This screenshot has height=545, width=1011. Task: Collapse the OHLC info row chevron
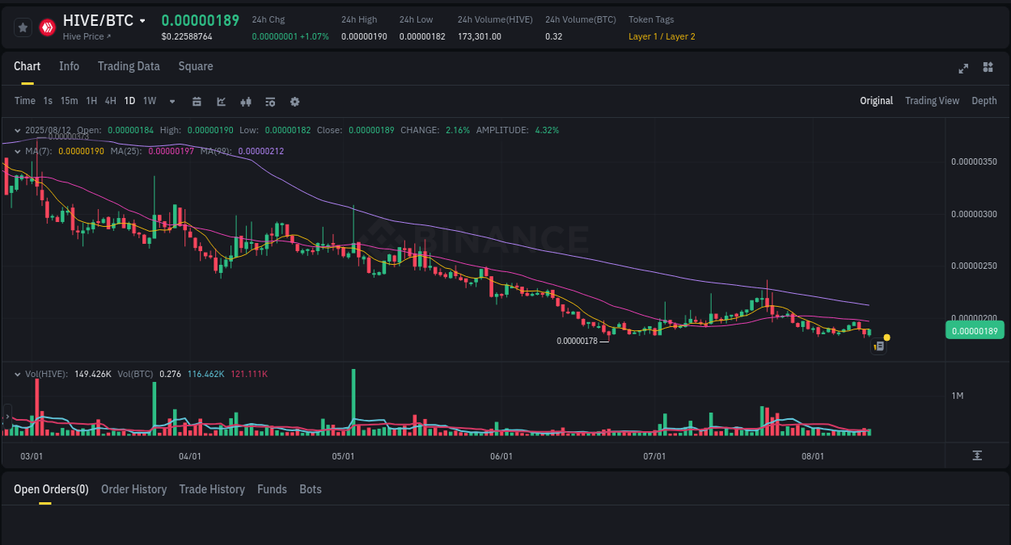pos(16,130)
